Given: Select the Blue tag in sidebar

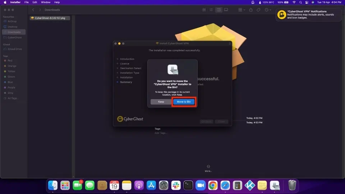Looking at the screenshot, I should click(x=10, y=82).
